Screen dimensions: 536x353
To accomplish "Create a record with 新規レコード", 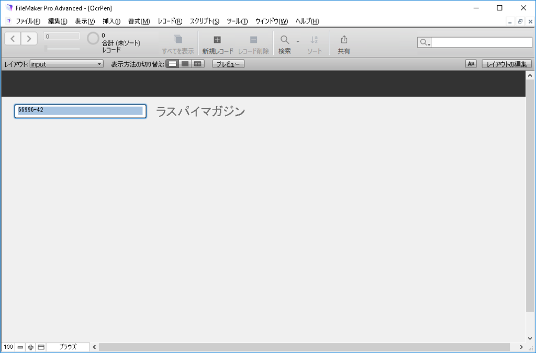I will (x=217, y=44).
